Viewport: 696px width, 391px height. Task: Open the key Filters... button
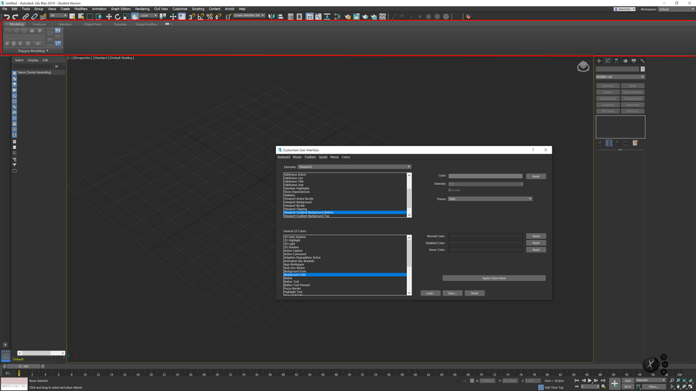(x=654, y=387)
